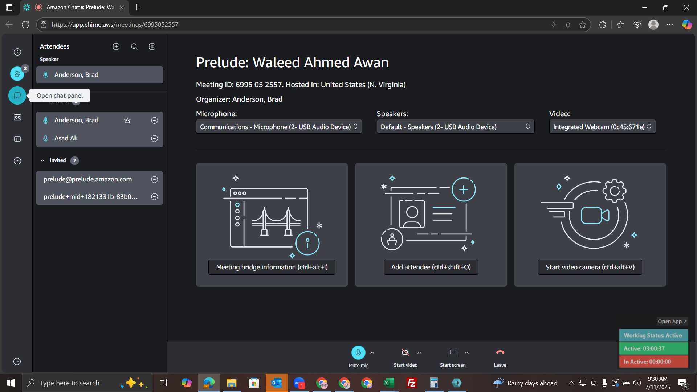The image size is (697, 392).
Task: Open the layout options sidebar icon
Action: pos(17,139)
